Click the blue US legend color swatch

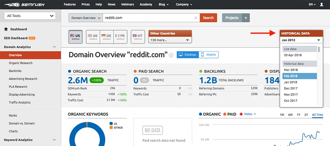[111, 123]
